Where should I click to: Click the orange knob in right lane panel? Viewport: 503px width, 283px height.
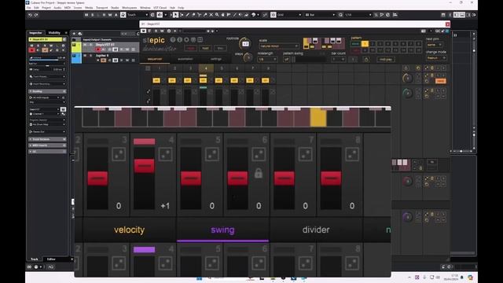pyautogui.click(x=407, y=79)
